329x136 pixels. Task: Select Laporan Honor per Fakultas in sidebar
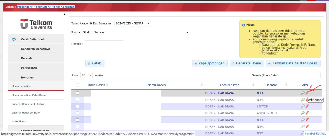pos(28,104)
